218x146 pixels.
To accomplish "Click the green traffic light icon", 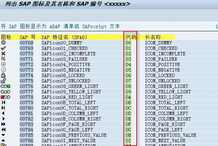I will point(5,86).
